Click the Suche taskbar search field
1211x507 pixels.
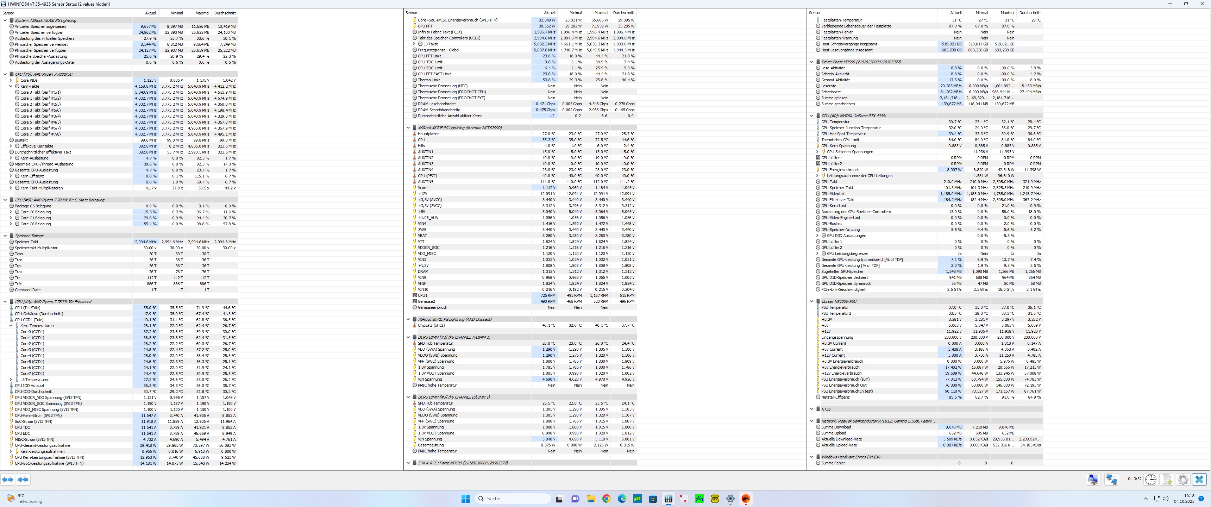(513, 499)
